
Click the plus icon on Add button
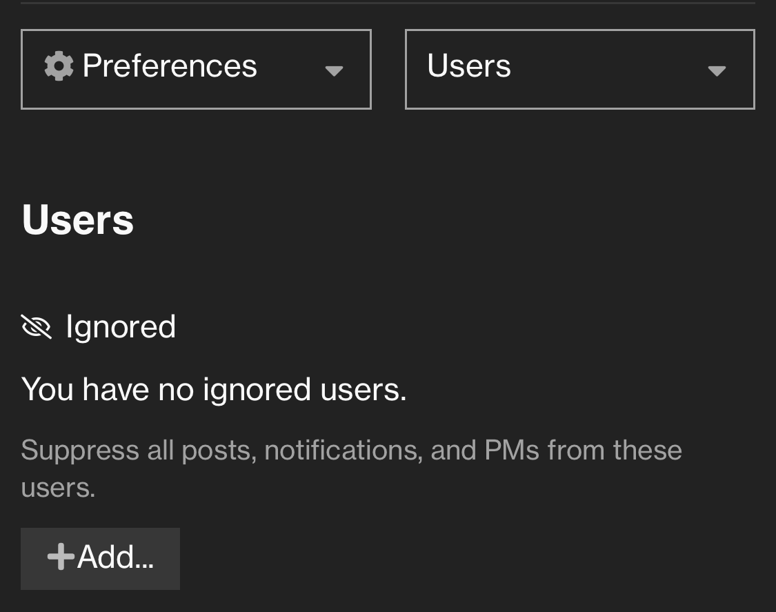(61, 557)
